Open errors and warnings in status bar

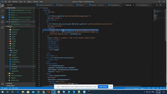(x=15, y=88)
